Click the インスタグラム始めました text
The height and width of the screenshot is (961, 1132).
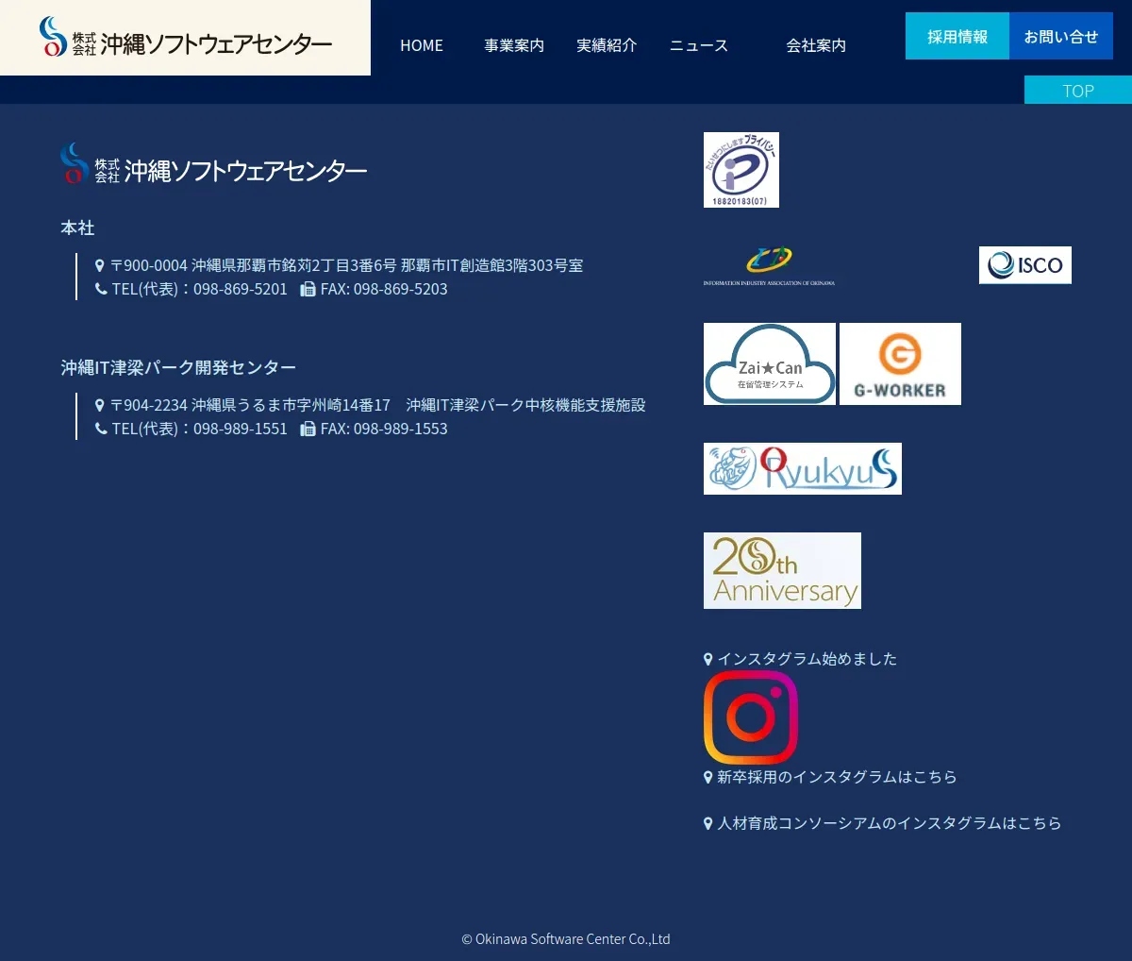click(x=807, y=659)
